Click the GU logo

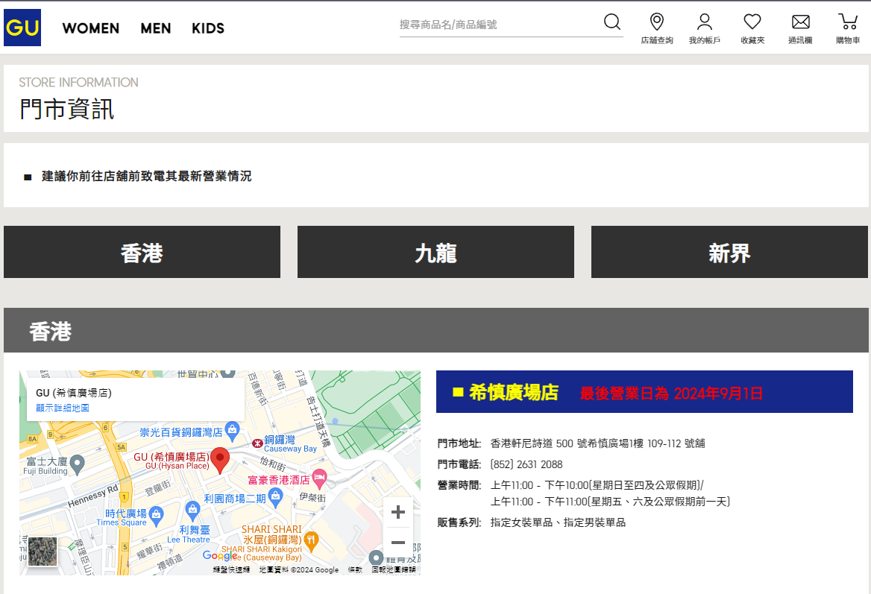(22, 28)
